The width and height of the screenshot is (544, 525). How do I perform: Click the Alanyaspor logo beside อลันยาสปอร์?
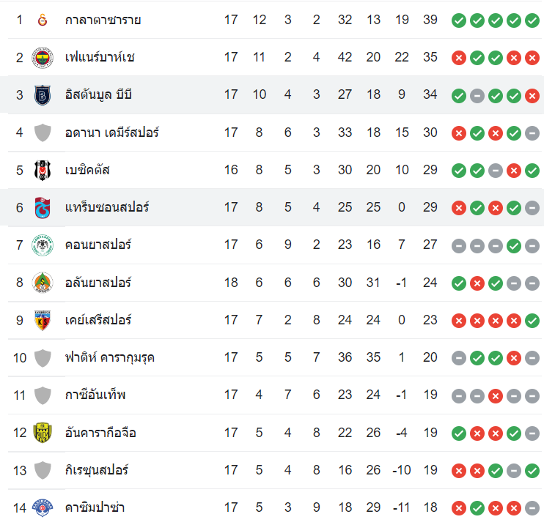coord(43,283)
